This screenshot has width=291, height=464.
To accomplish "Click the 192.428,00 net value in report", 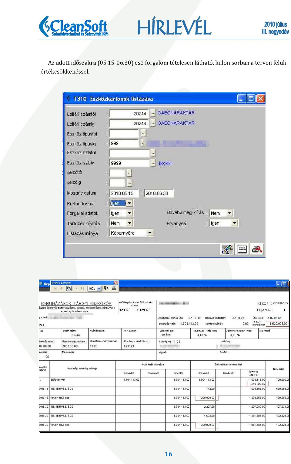I will coord(282,425).
